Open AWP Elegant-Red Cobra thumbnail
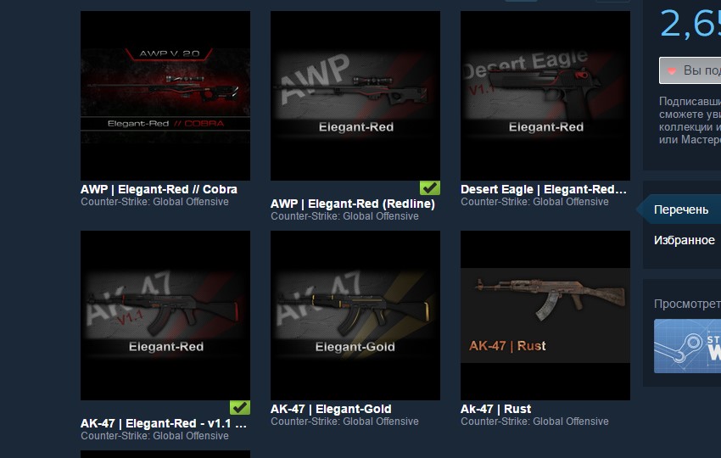The height and width of the screenshot is (458, 721). point(165,96)
